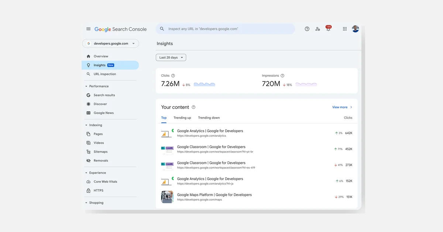Screen dimensions: 443x232
Task: Click the Insights lightbulb icon
Action: (x=88, y=65)
